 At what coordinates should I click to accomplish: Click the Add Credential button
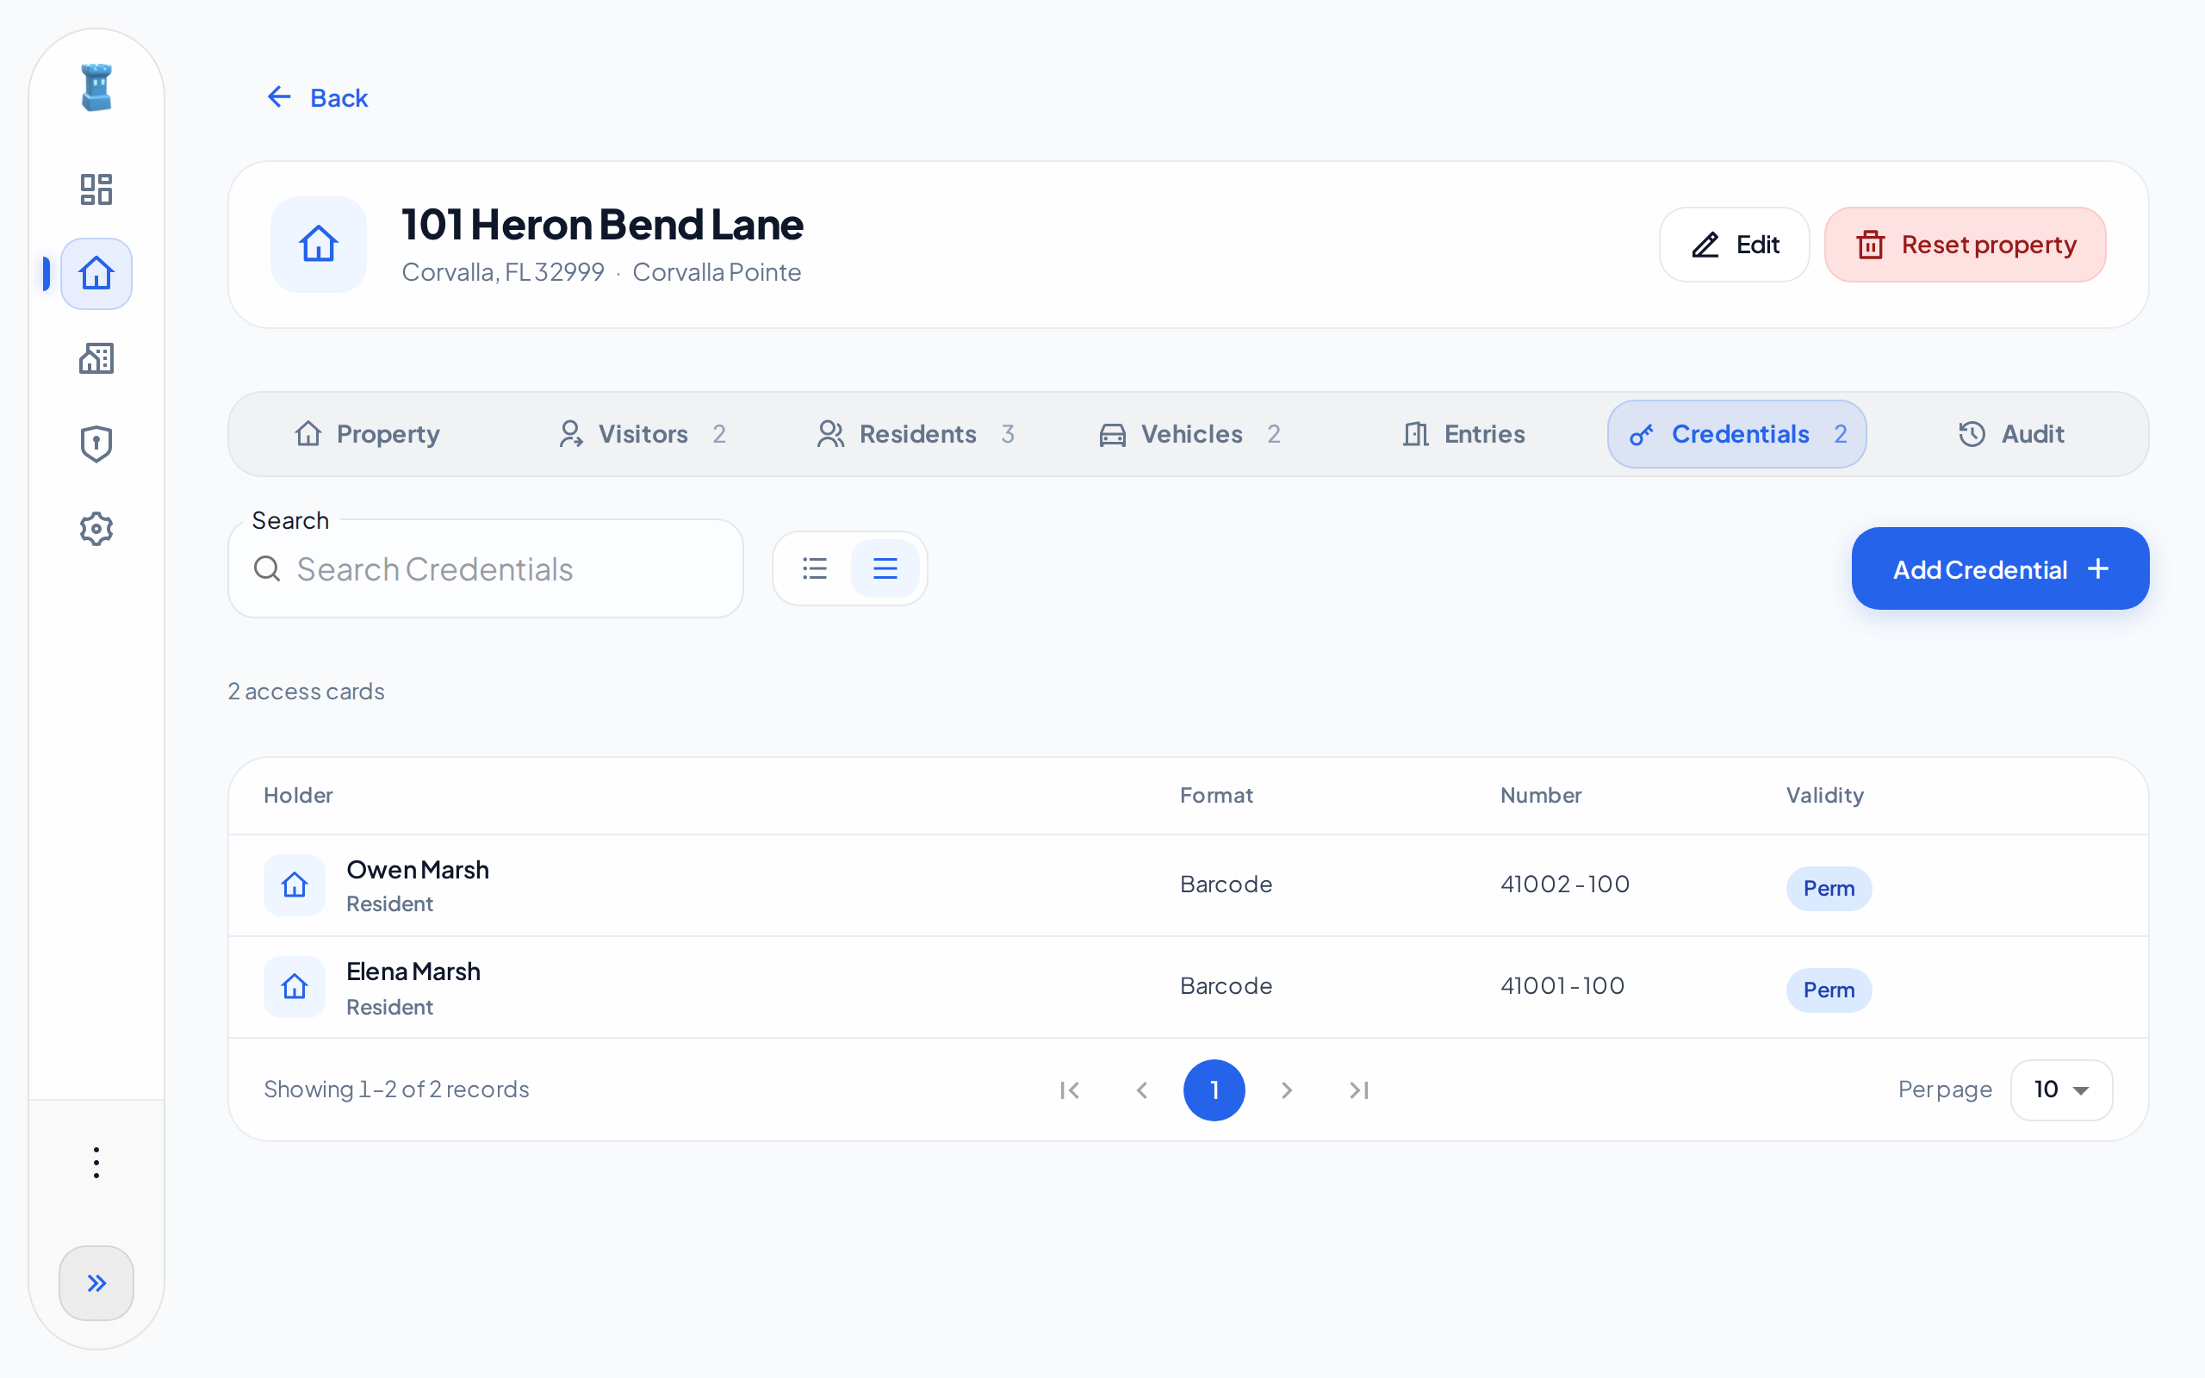[2000, 568]
